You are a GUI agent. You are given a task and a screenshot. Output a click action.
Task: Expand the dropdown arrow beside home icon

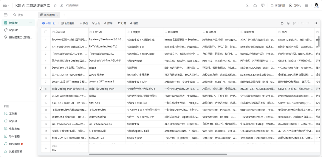(9, 6)
